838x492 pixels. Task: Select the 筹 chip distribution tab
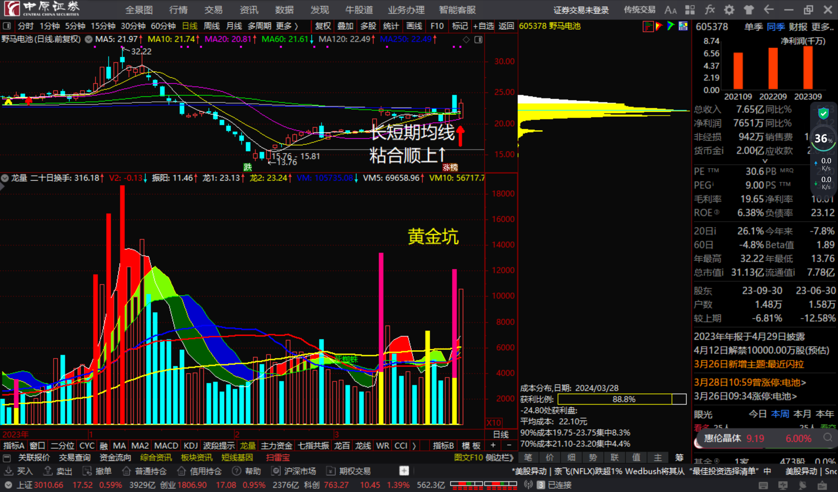tap(679, 458)
